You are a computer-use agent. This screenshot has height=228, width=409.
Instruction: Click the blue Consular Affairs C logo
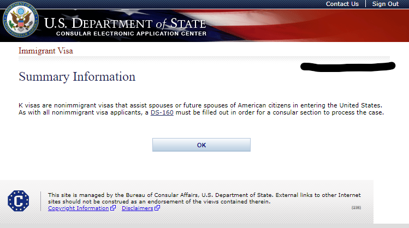click(x=18, y=201)
